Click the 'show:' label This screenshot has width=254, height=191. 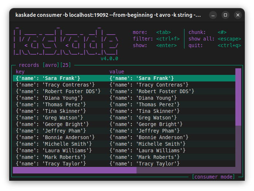140,45
